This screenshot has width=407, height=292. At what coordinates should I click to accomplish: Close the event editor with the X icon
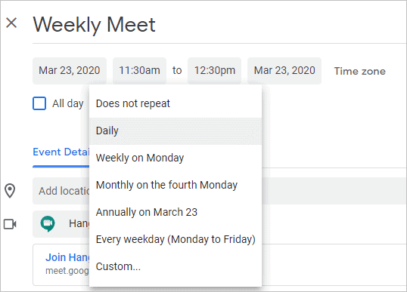11,23
